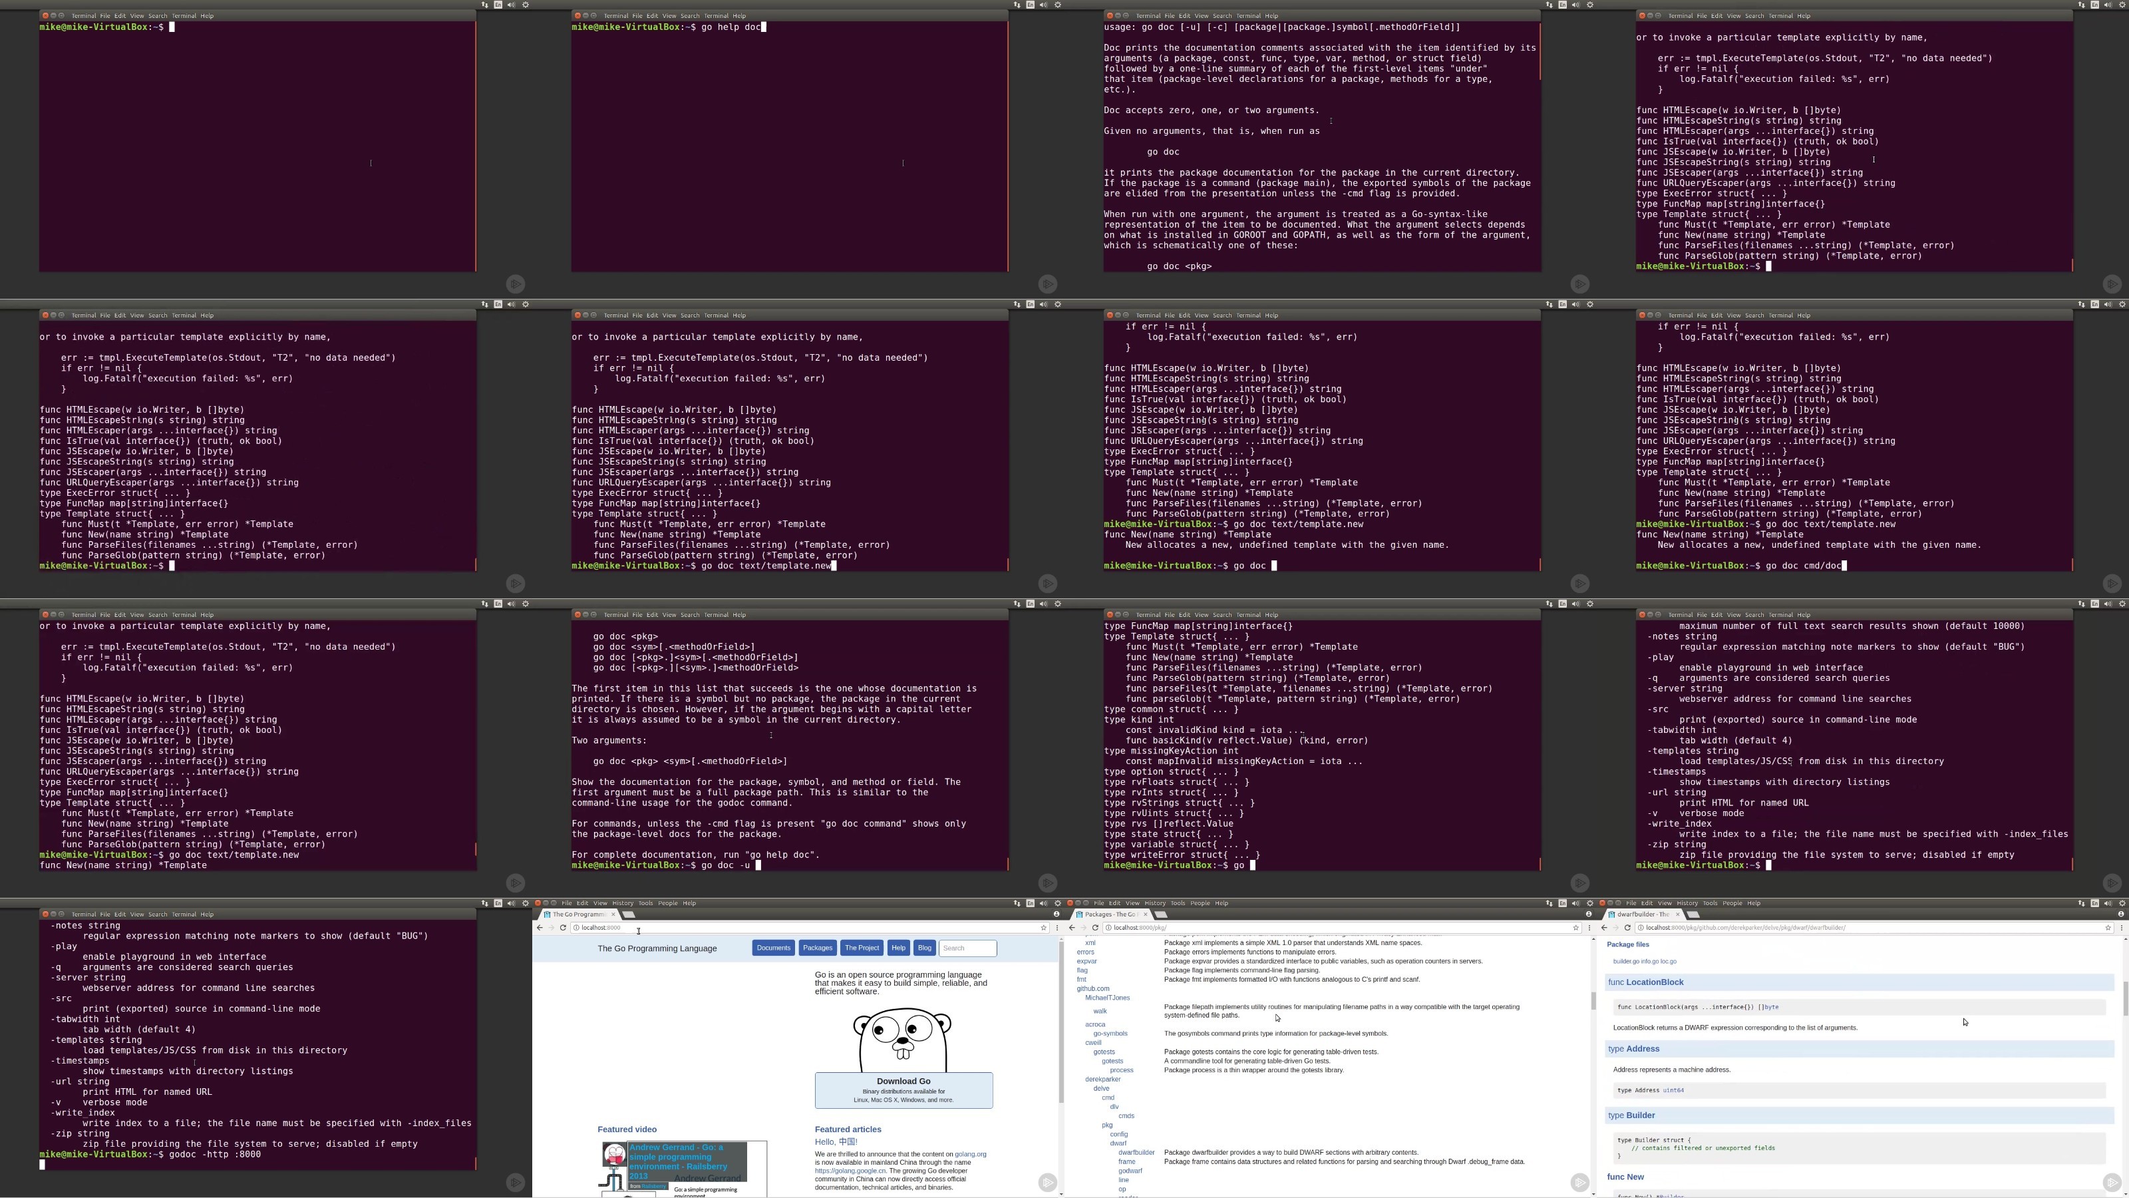Open the 'derekparker' directory link
The height and width of the screenshot is (1198, 2129).
[1102, 1079]
